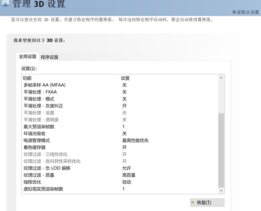
Task: Select the 纹理过滤 - 各向异性采样优化 row
Action: coord(120,161)
